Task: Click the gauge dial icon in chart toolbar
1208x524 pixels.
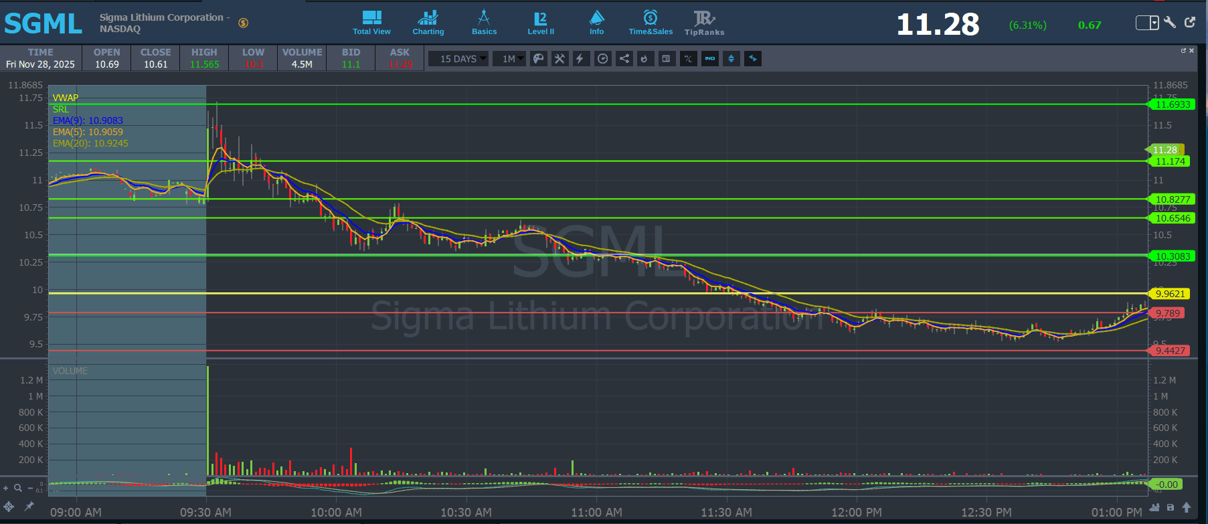Action: [603, 59]
